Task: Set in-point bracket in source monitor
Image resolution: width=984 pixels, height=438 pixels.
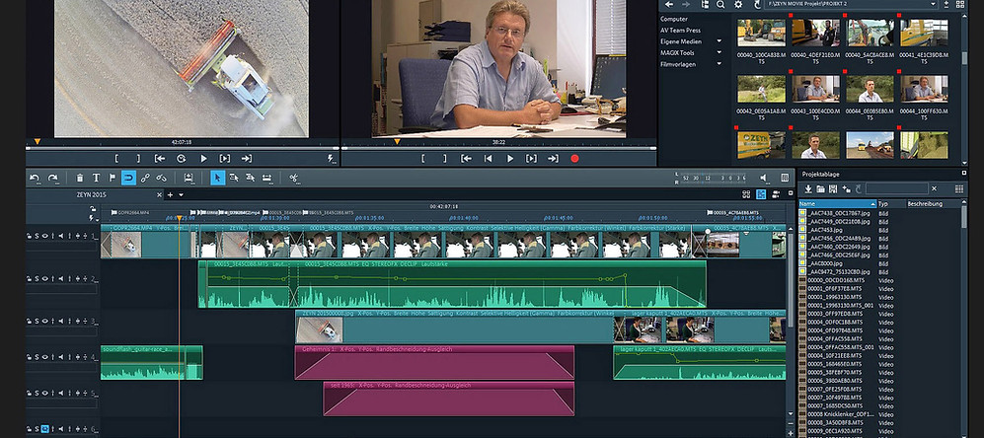Action: 116,159
